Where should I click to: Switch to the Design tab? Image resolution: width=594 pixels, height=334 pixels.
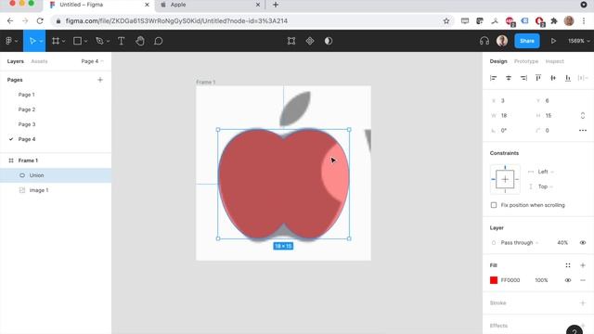(498, 61)
